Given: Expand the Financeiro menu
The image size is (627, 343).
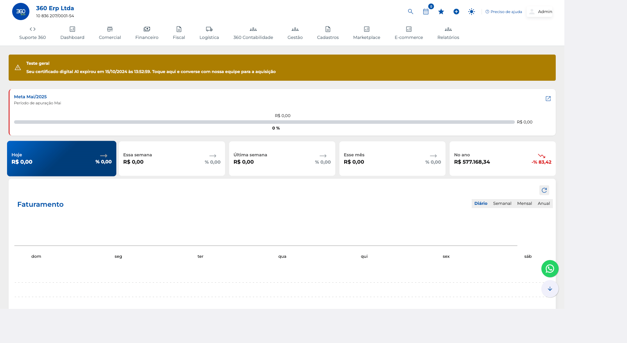Looking at the screenshot, I should [x=147, y=33].
